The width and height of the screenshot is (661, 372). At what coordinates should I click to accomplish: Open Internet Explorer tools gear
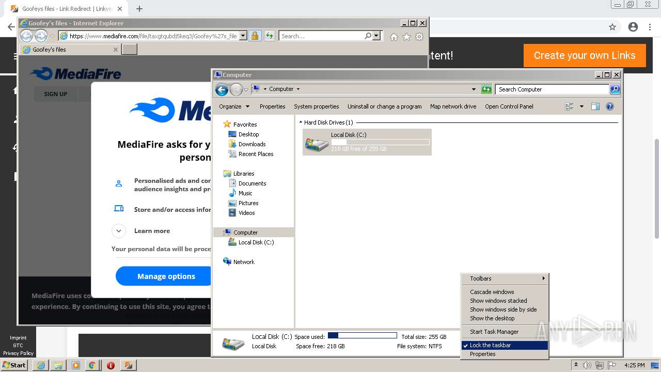(419, 36)
